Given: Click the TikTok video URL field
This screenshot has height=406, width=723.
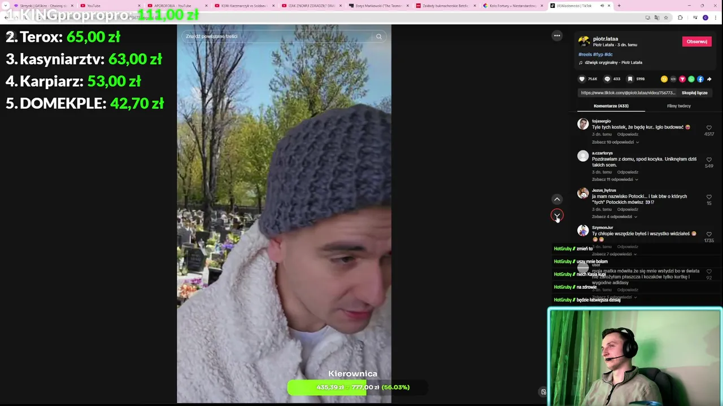Looking at the screenshot, I should click(x=628, y=92).
